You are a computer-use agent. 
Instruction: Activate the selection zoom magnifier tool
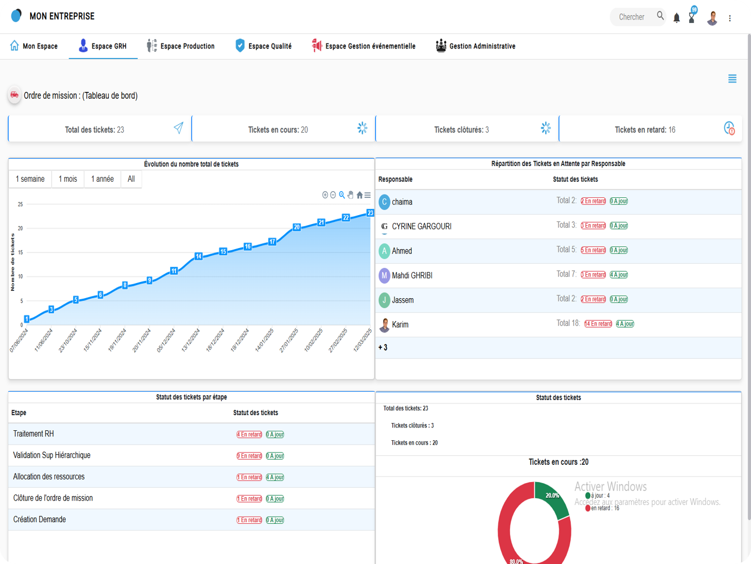[342, 195]
